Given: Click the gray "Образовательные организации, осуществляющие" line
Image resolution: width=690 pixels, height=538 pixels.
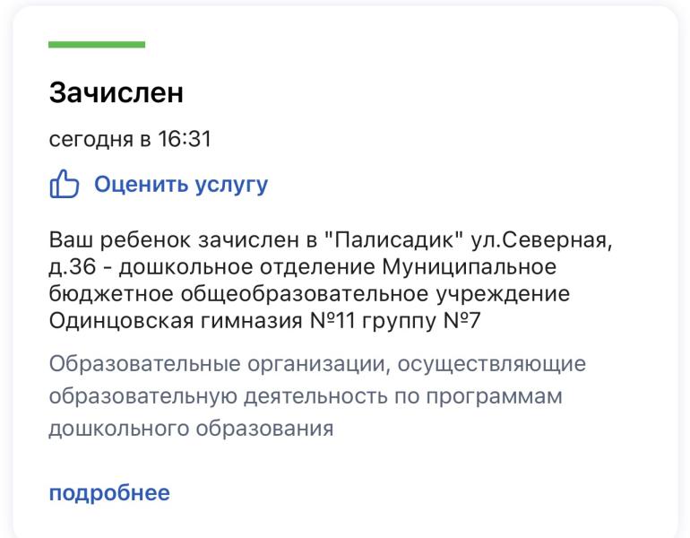Looking at the screenshot, I should tap(317, 365).
